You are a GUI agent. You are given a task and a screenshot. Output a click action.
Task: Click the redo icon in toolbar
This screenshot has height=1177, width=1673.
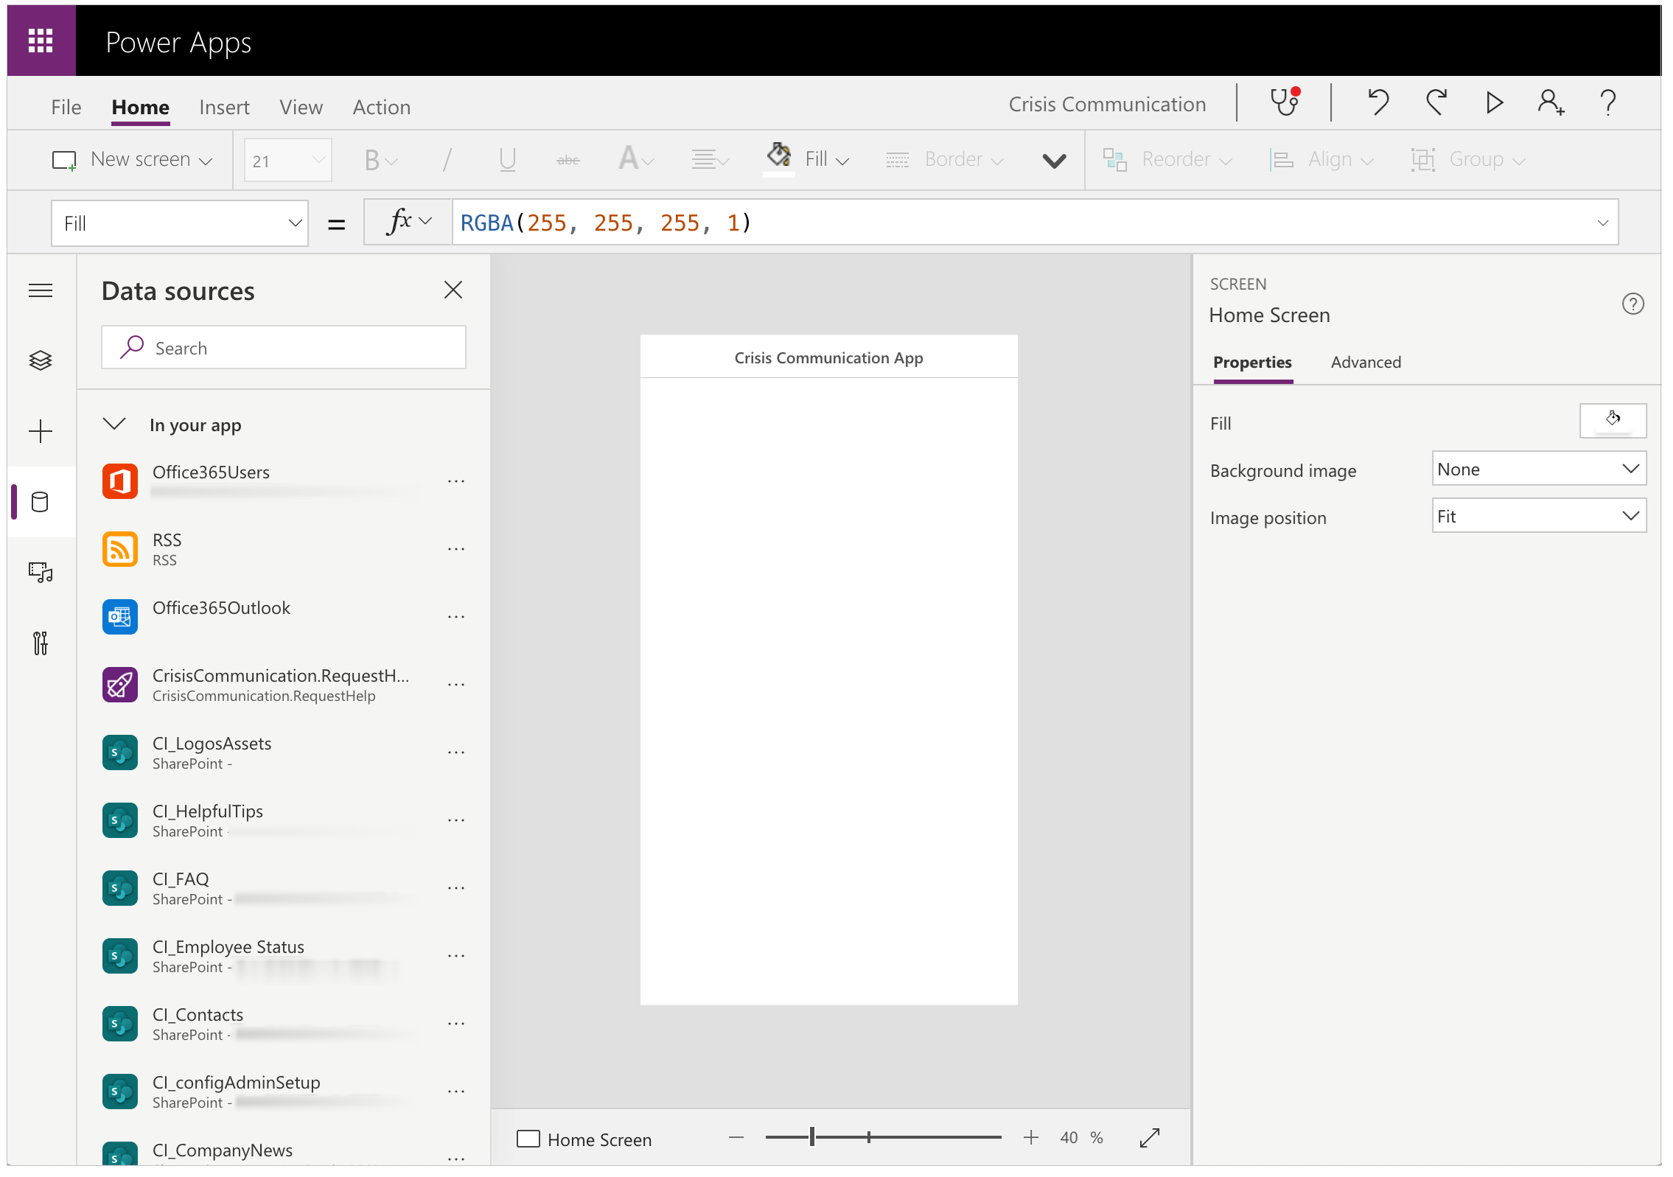coord(1436,105)
